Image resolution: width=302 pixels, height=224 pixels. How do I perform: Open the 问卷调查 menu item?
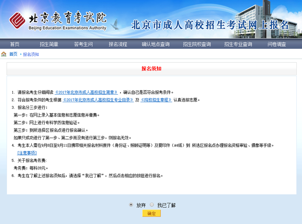coord(277,44)
